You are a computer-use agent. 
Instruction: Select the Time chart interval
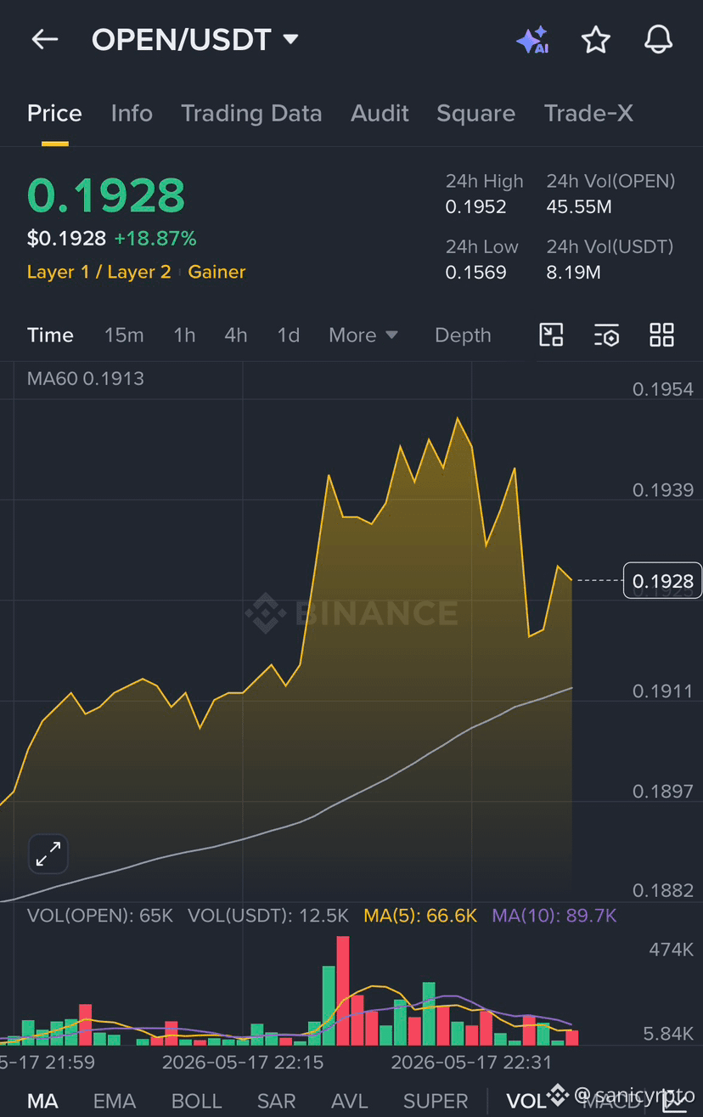pos(50,336)
